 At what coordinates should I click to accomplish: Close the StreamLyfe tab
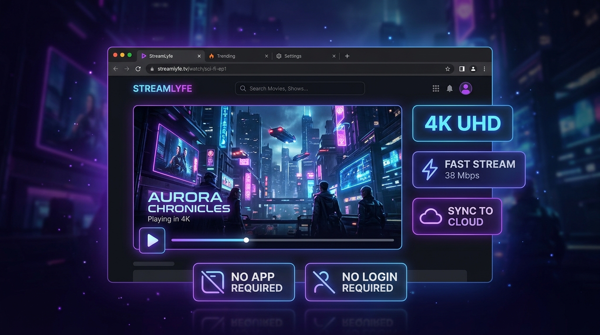(199, 56)
